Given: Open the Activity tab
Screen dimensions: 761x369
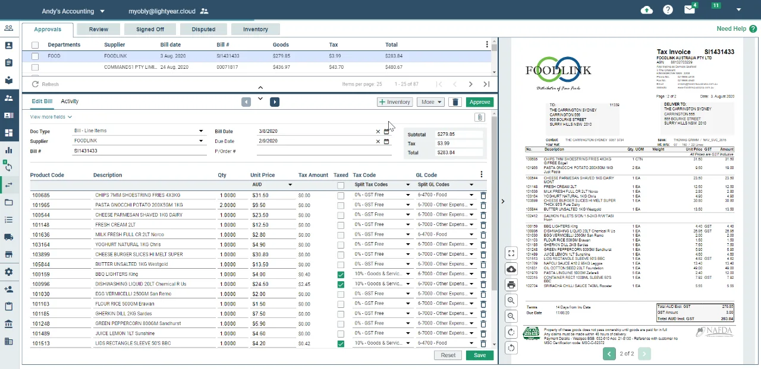Looking at the screenshot, I should pos(70,101).
